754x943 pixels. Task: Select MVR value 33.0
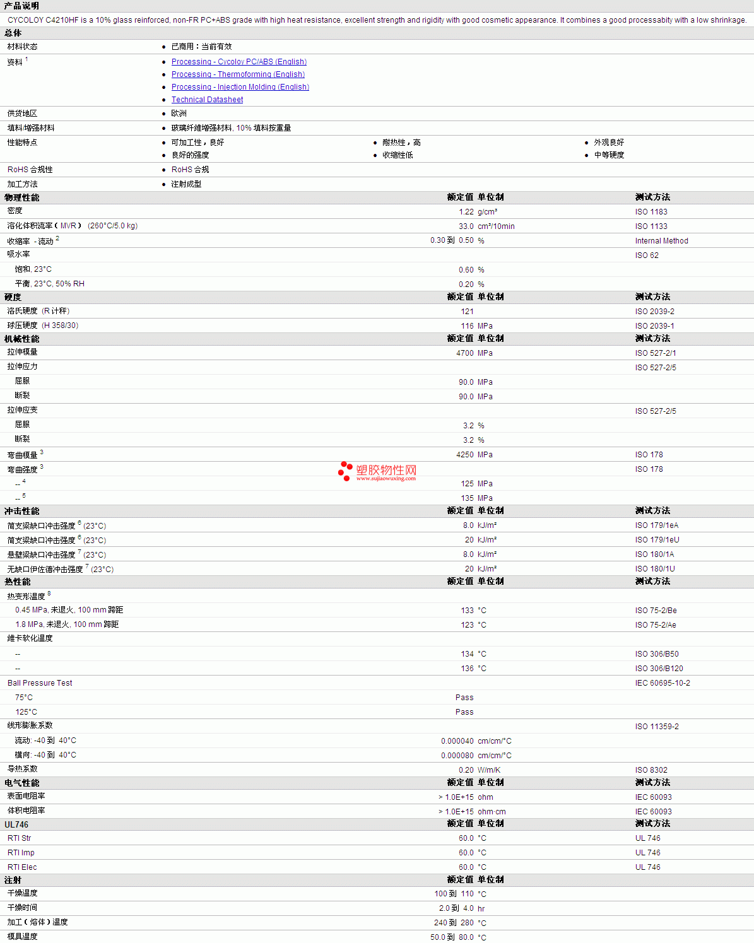click(x=466, y=226)
